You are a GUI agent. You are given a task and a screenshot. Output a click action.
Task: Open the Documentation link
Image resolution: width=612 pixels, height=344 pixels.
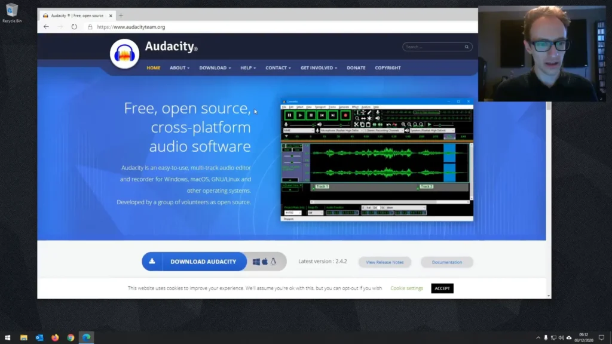pyautogui.click(x=447, y=262)
